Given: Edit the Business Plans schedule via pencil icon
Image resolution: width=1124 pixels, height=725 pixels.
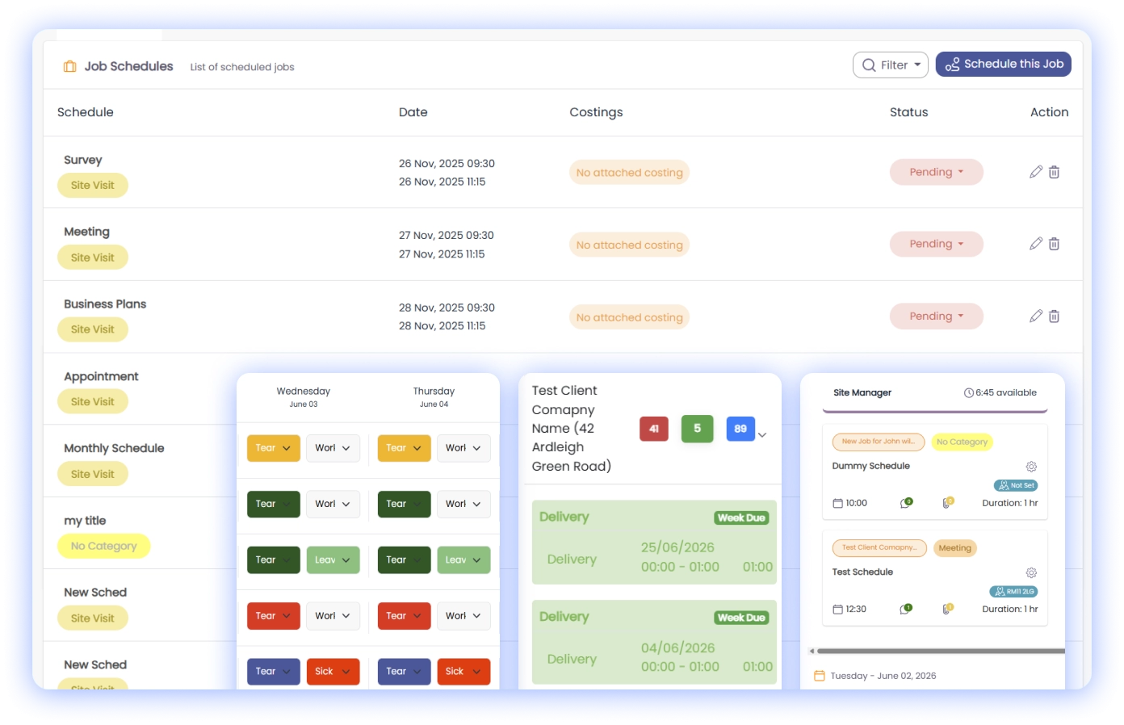Looking at the screenshot, I should (1036, 316).
